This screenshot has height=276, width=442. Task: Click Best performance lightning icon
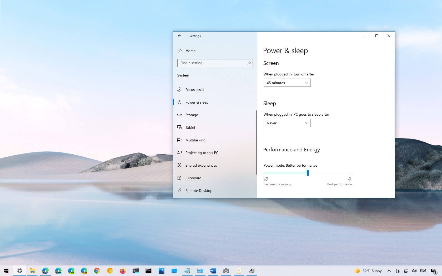[x=350, y=179]
